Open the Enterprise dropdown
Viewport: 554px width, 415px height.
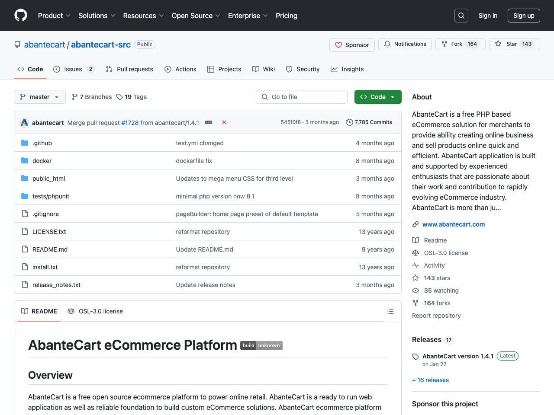point(248,16)
